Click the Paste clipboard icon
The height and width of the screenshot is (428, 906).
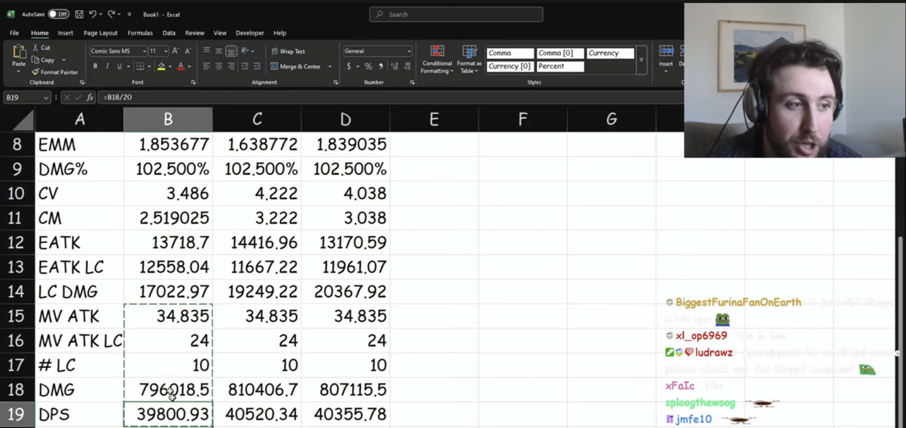pos(19,52)
